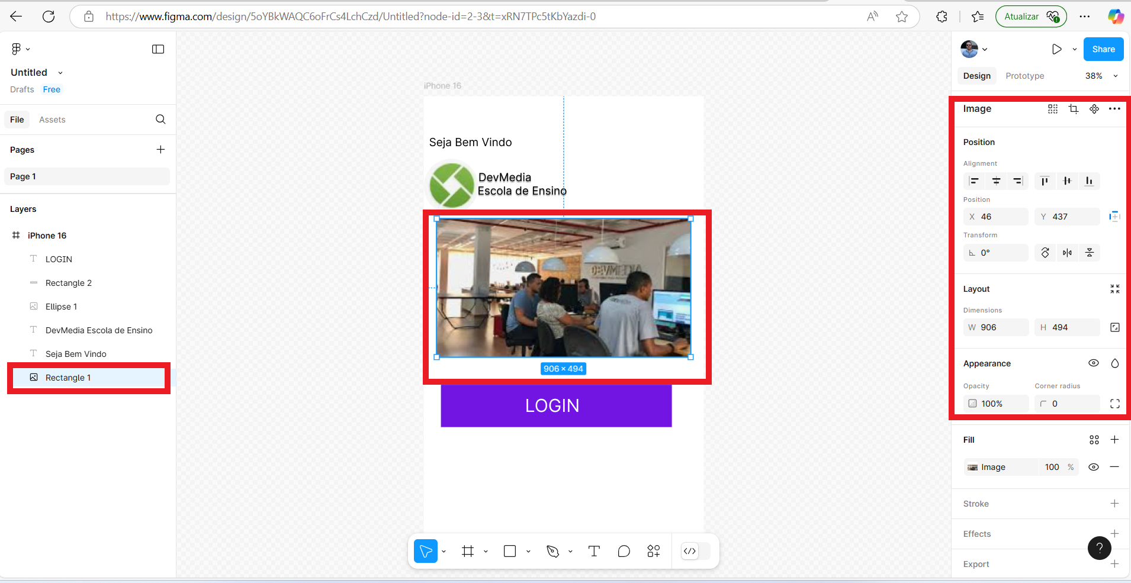The height and width of the screenshot is (583, 1131).
Task: Align selection to the top
Action: [x=1045, y=181]
